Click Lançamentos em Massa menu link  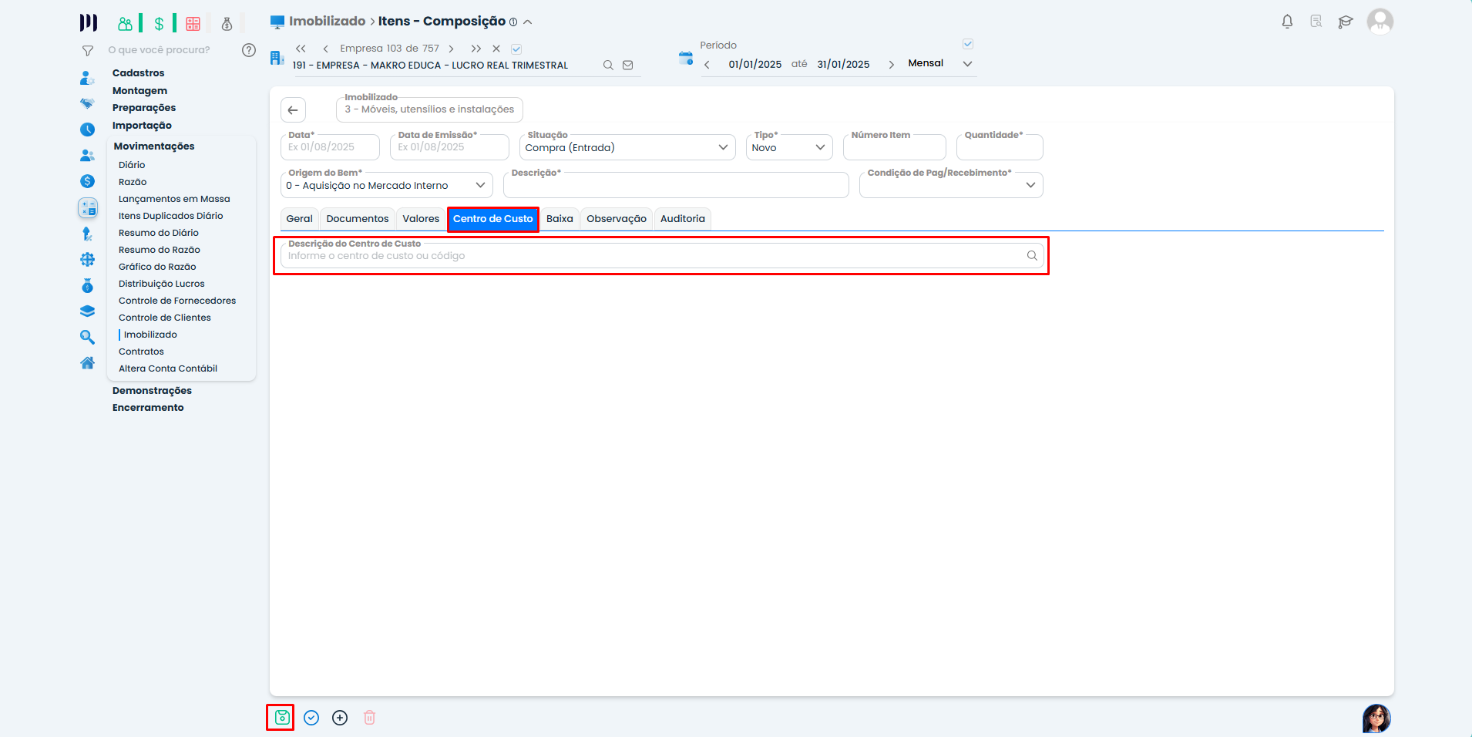174,199
